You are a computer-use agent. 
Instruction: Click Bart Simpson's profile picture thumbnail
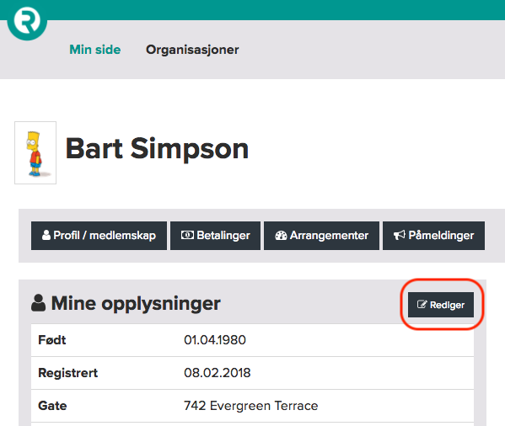35,152
